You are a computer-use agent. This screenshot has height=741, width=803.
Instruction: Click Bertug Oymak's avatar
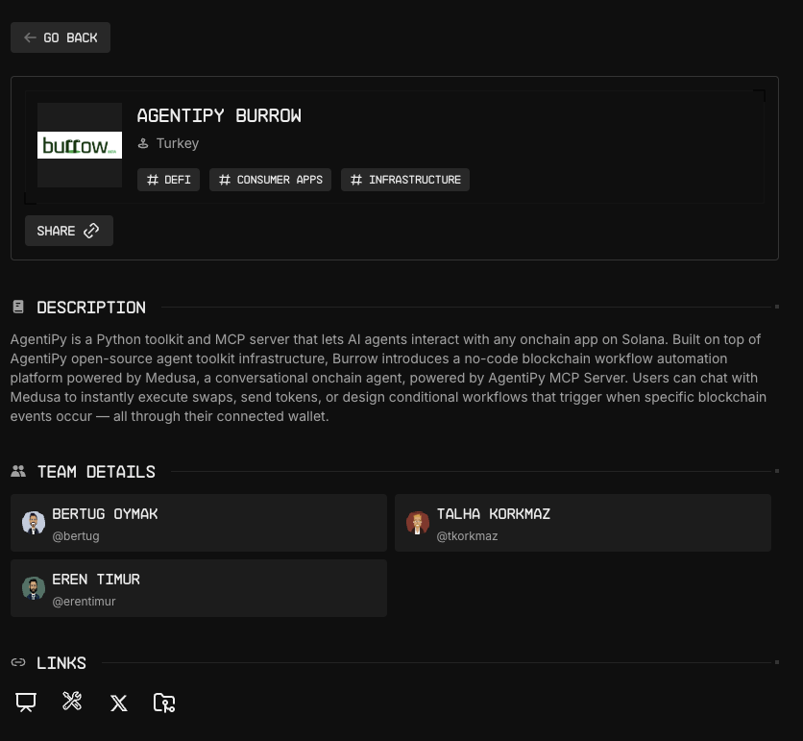pos(34,523)
